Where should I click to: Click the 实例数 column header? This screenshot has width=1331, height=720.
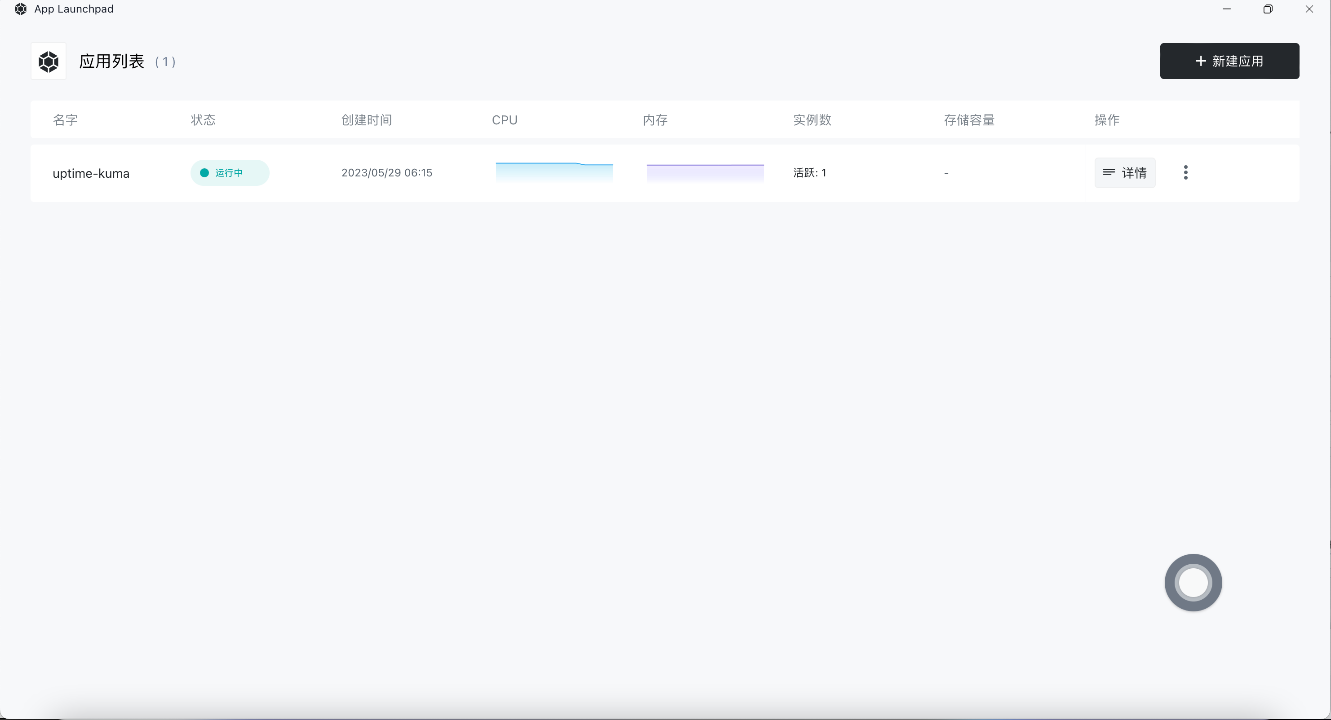812,120
